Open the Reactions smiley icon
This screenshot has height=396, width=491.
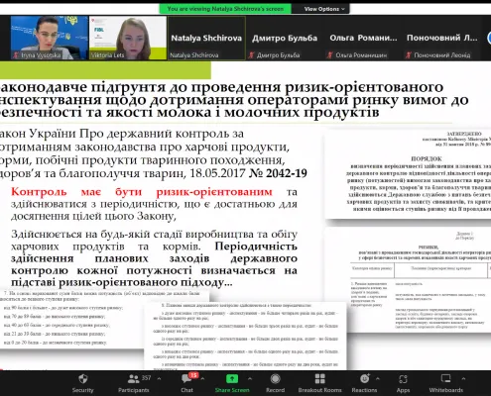click(364, 379)
